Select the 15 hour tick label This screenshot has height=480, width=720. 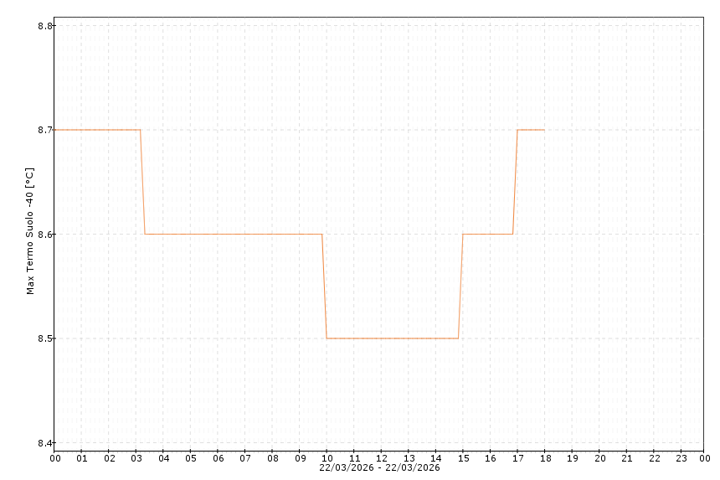(x=463, y=458)
